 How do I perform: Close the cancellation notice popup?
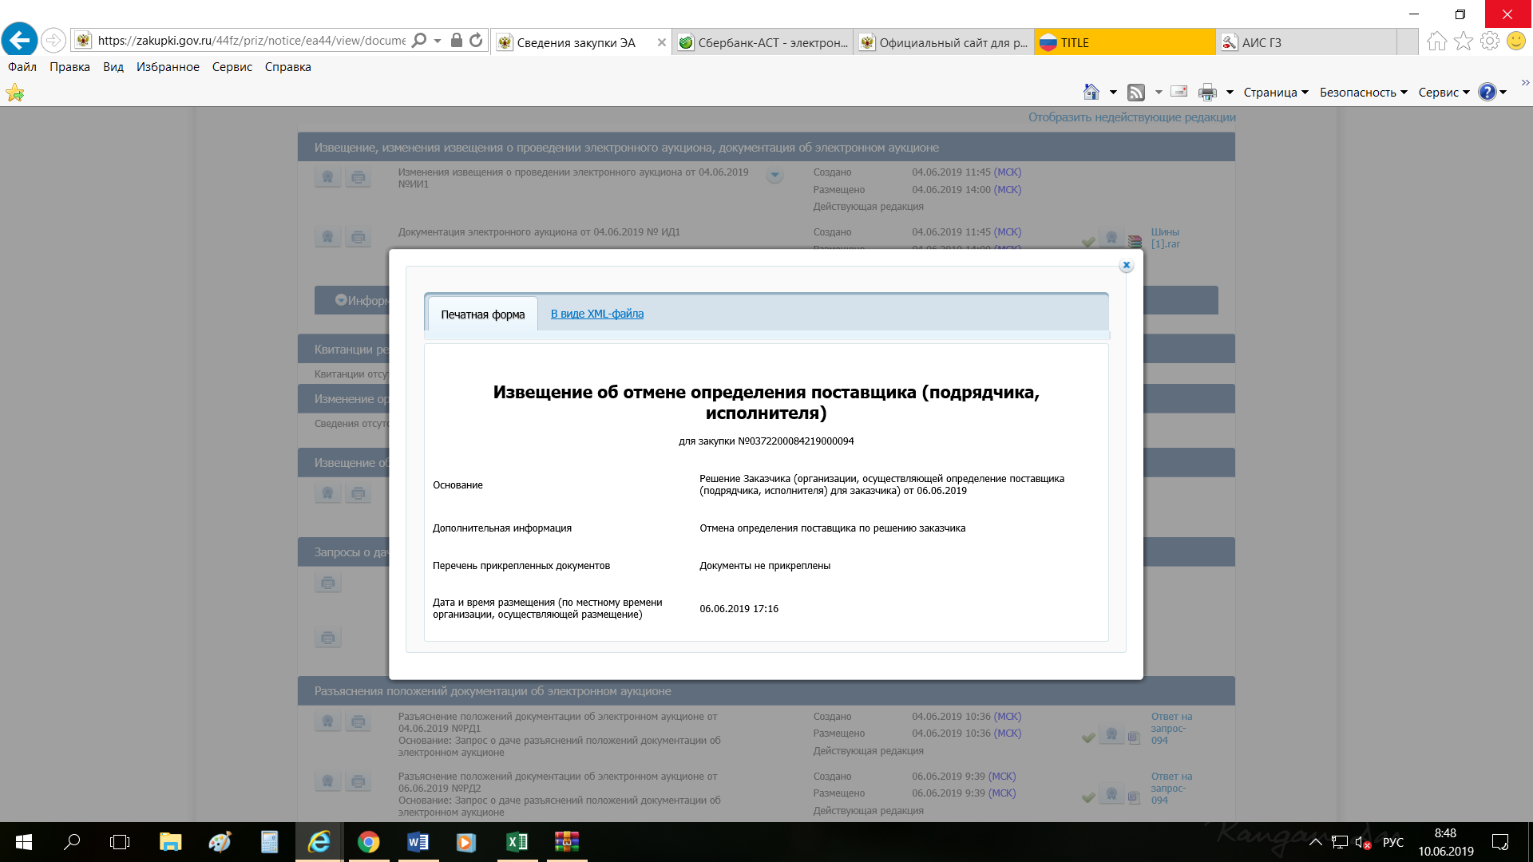click(1126, 266)
